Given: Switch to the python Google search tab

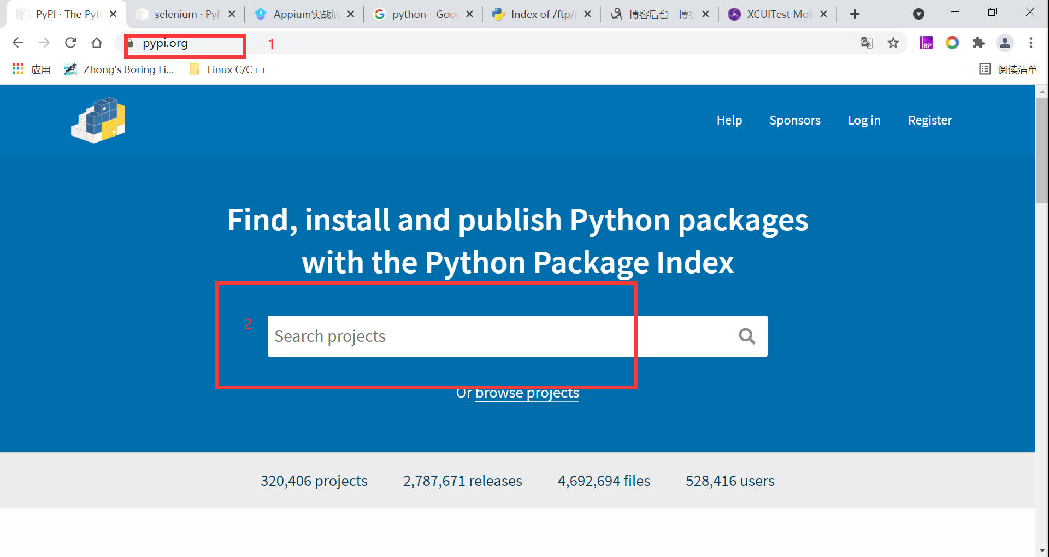Looking at the screenshot, I should [422, 14].
